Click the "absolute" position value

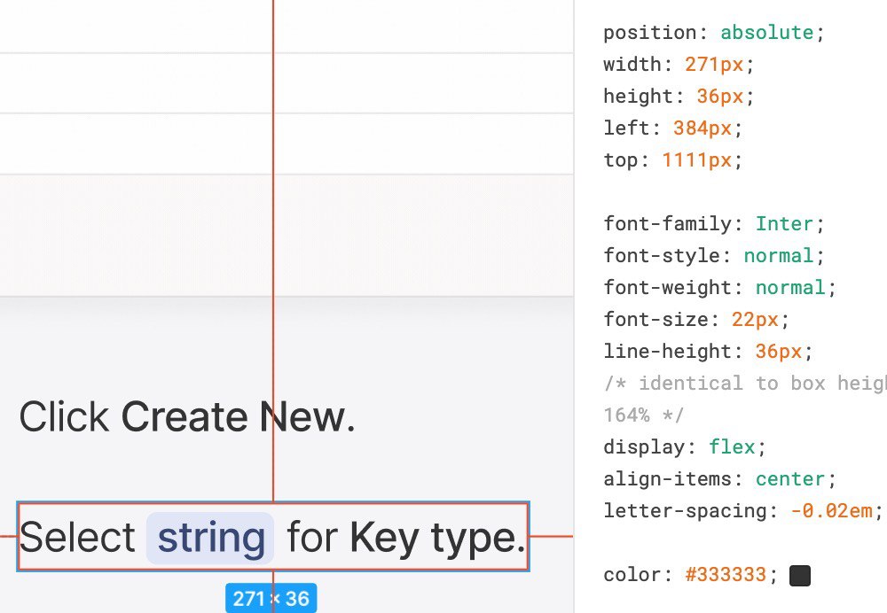[767, 33]
